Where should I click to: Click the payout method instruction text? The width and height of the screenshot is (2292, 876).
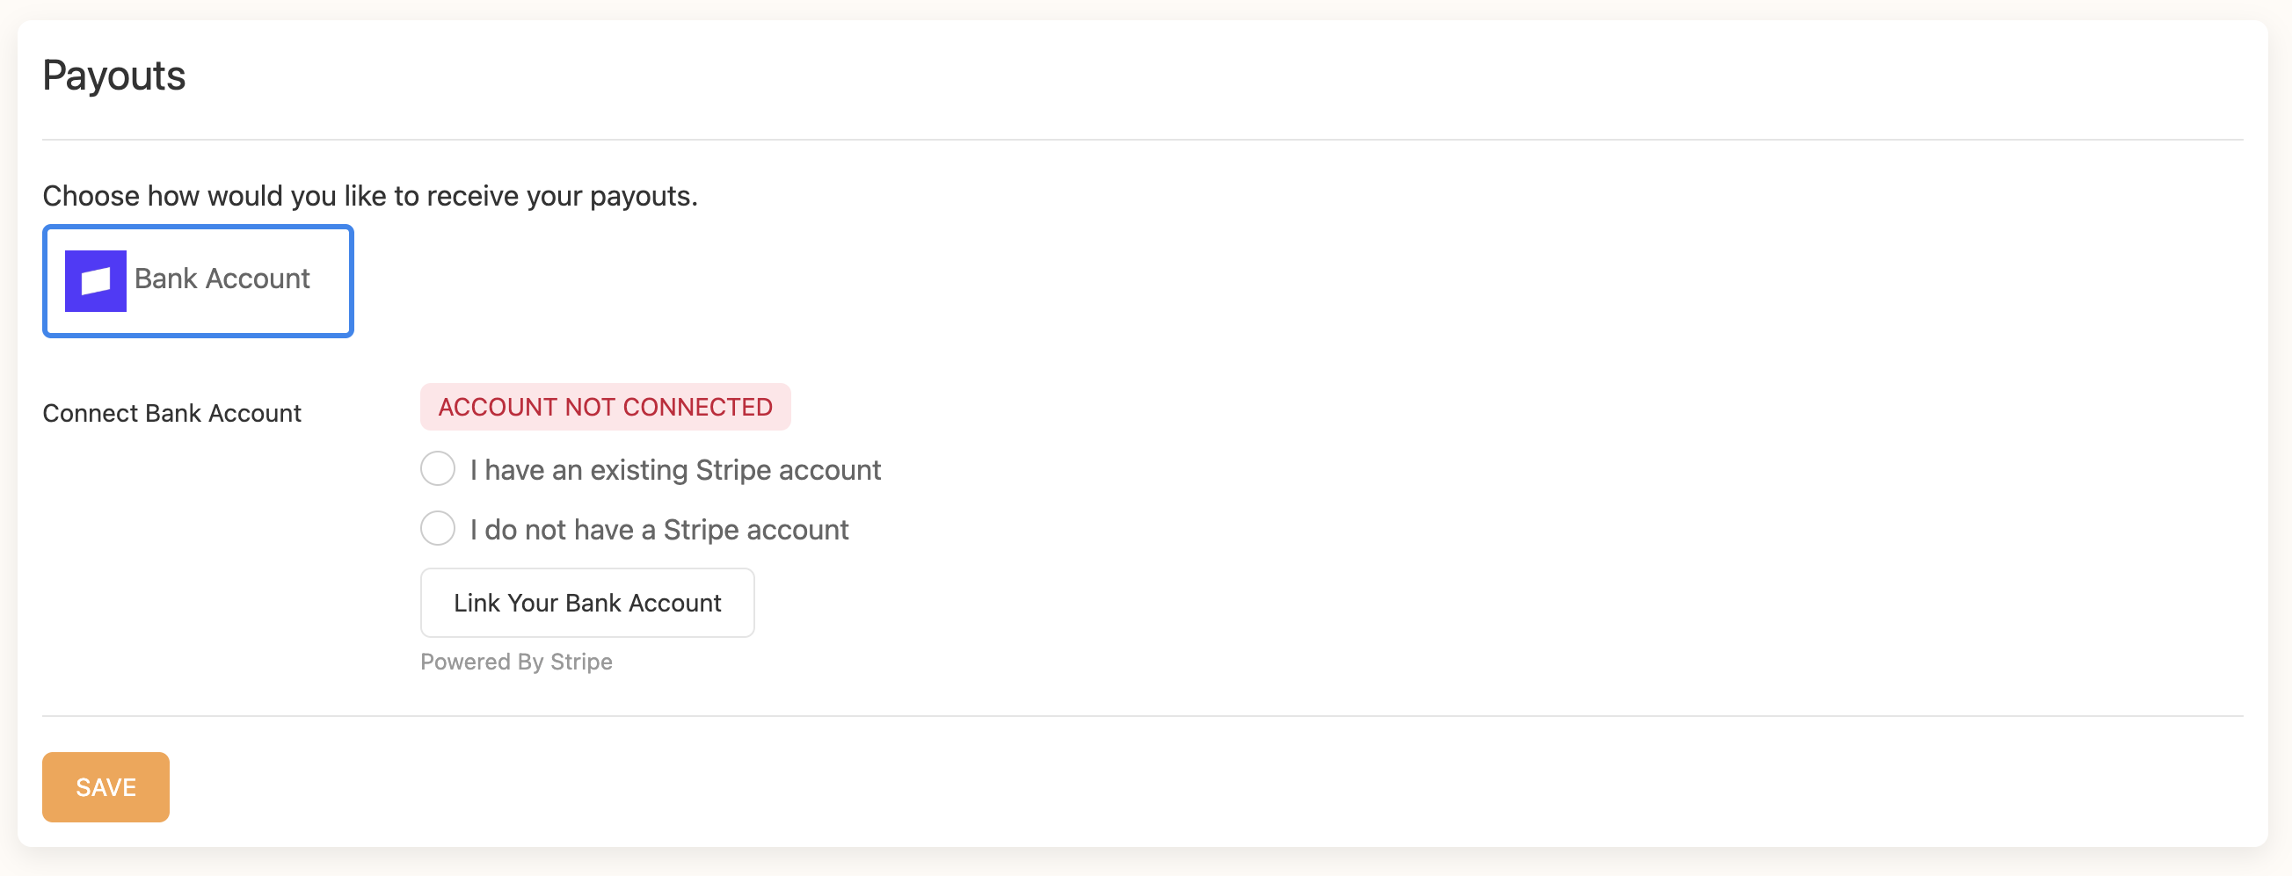[x=370, y=196]
